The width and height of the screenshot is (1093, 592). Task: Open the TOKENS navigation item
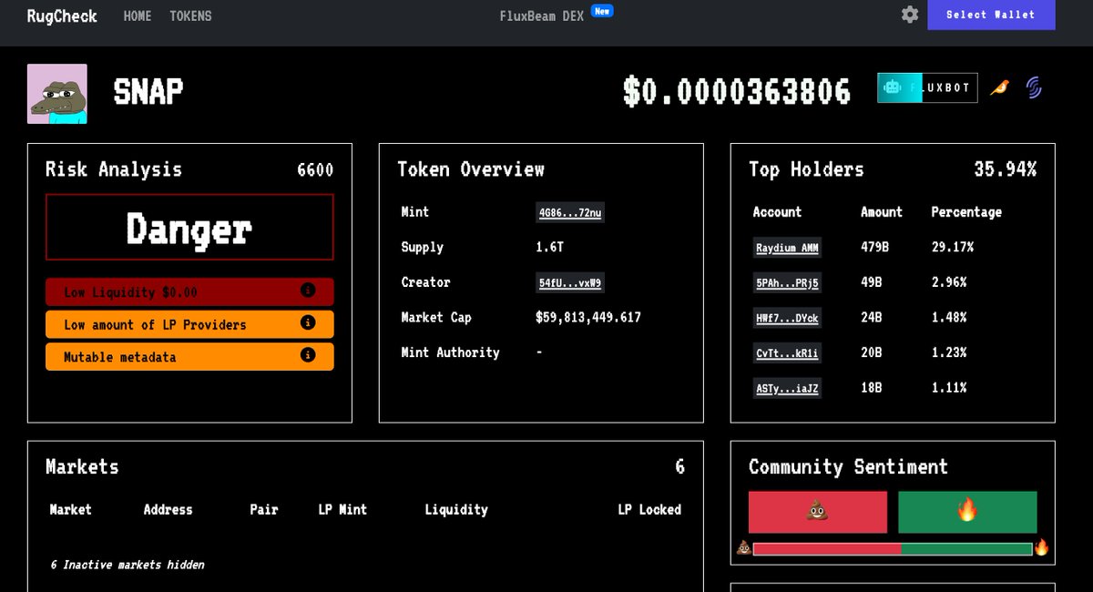tap(190, 15)
